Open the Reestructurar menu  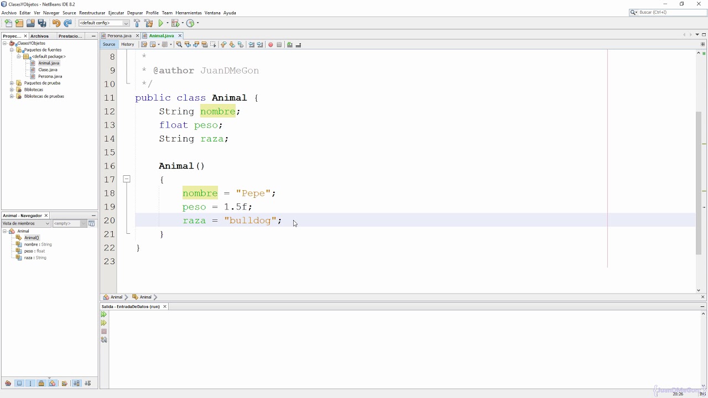pyautogui.click(x=92, y=13)
